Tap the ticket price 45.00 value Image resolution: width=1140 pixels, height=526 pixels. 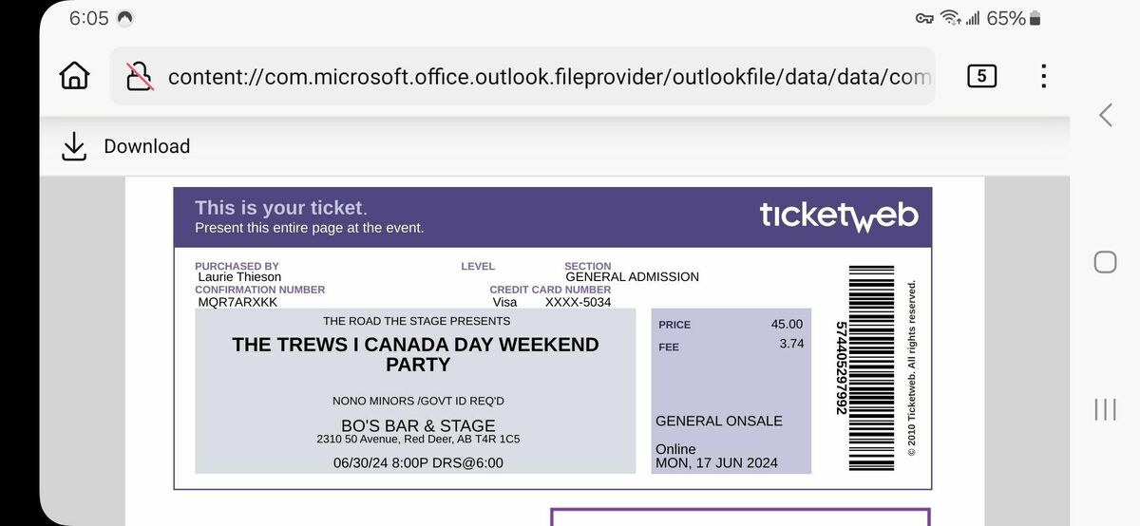787,324
